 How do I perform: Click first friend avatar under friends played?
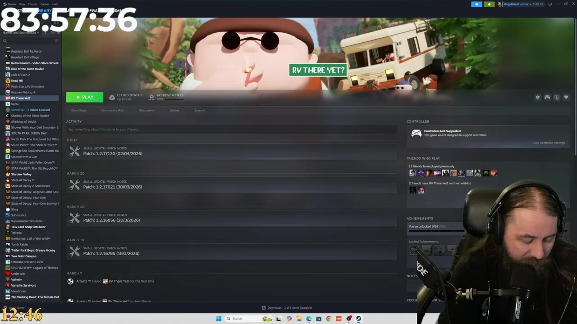click(x=412, y=173)
